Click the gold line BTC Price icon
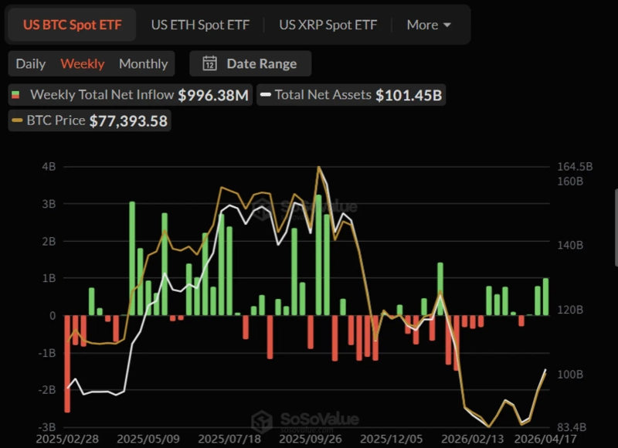 17,121
